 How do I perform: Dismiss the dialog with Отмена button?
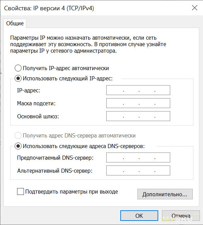click(181, 216)
